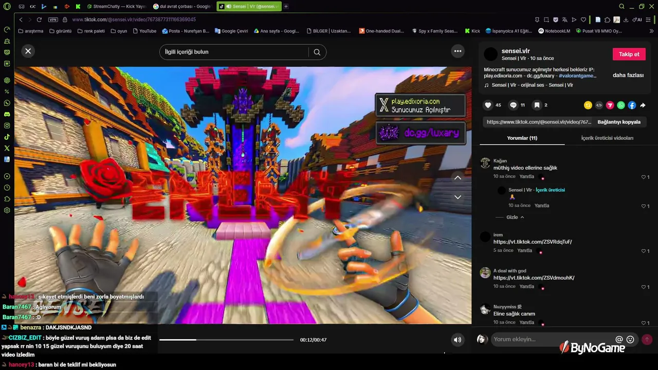Click the #valorantgame hashtag link

click(578, 76)
